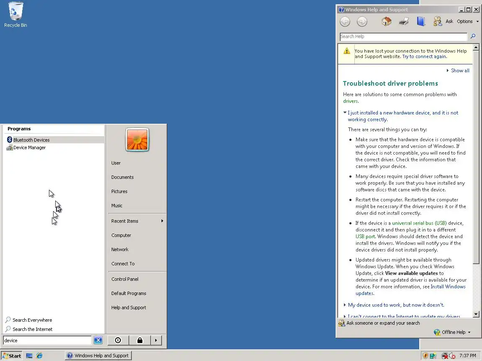The width and height of the screenshot is (482, 361).
Task: Click the Start search box containing device
Action: click(47, 341)
